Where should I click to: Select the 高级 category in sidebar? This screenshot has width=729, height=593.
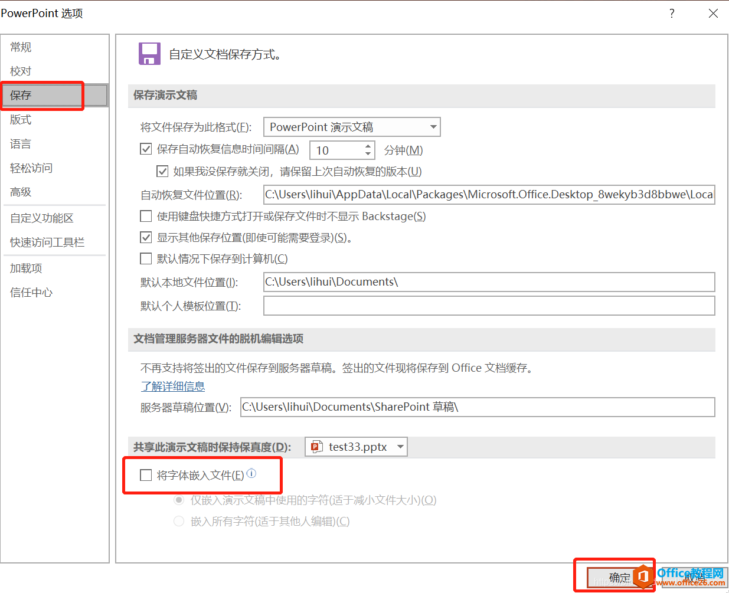coord(21,192)
